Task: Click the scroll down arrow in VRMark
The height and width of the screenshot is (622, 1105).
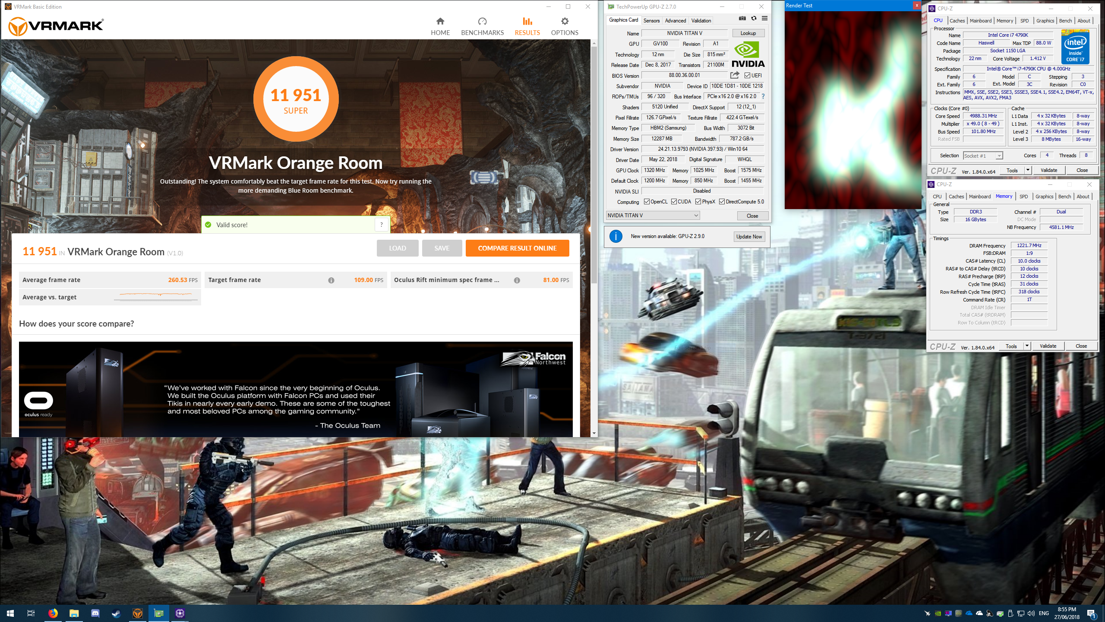Action: pos(594,433)
